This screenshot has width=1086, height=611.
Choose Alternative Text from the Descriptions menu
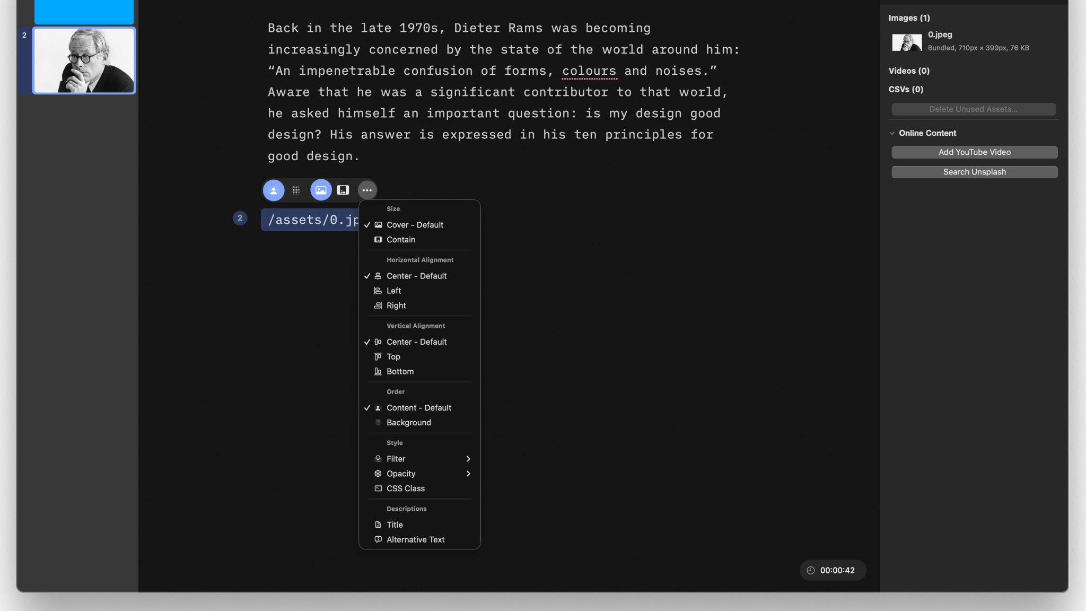(x=415, y=539)
